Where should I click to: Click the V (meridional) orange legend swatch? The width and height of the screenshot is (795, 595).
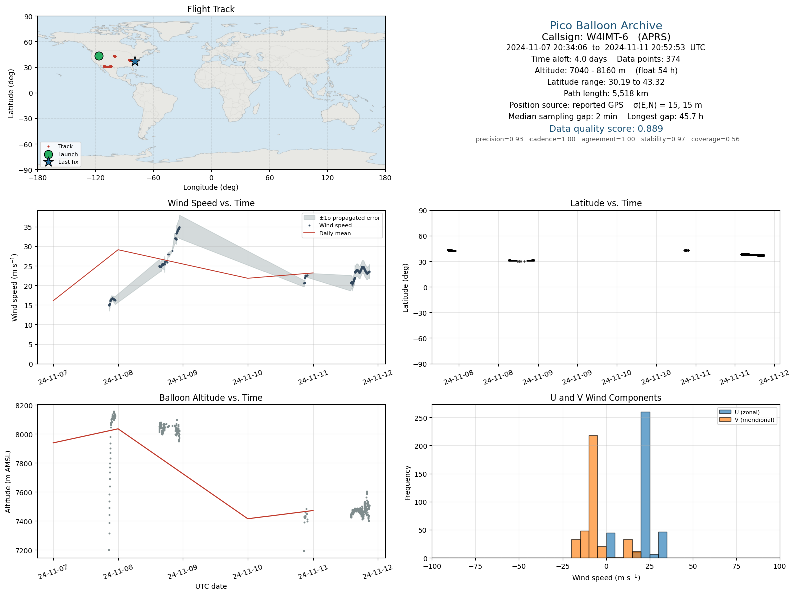click(724, 420)
